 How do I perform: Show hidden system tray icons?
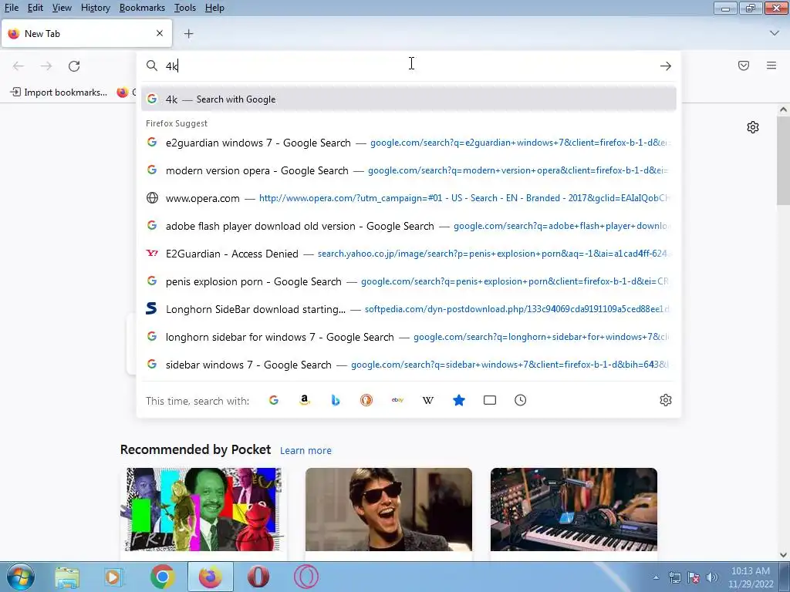656,577
